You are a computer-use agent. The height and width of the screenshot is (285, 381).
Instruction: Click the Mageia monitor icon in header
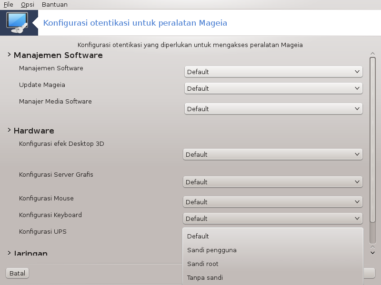[18, 23]
